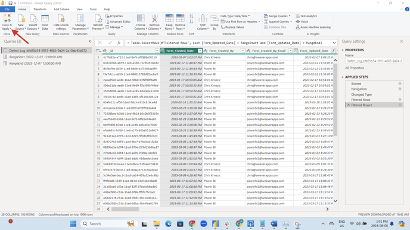This screenshot has width=410, height=230.
Task: Open query Properties in the ribbon
Action: pos(114,16)
